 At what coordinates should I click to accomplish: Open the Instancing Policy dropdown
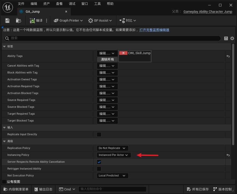point(114,155)
